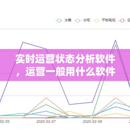
Task: Click the green line's highest peak
Action: pyautogui.click(x=116, y=45)
